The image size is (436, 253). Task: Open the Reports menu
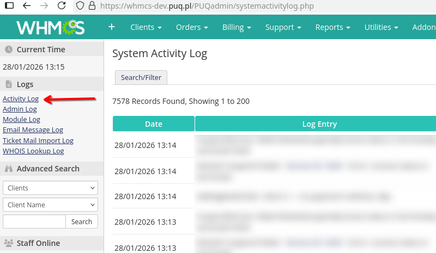pyautogui.click(x=332, y=27)
